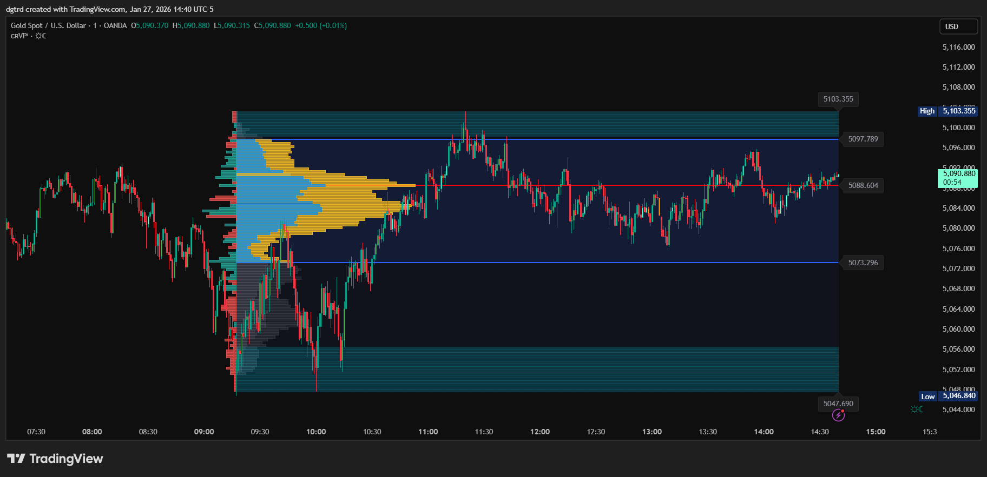
Task: Click the 5,116.000 price axis label
Action: [x=959, y=47]
